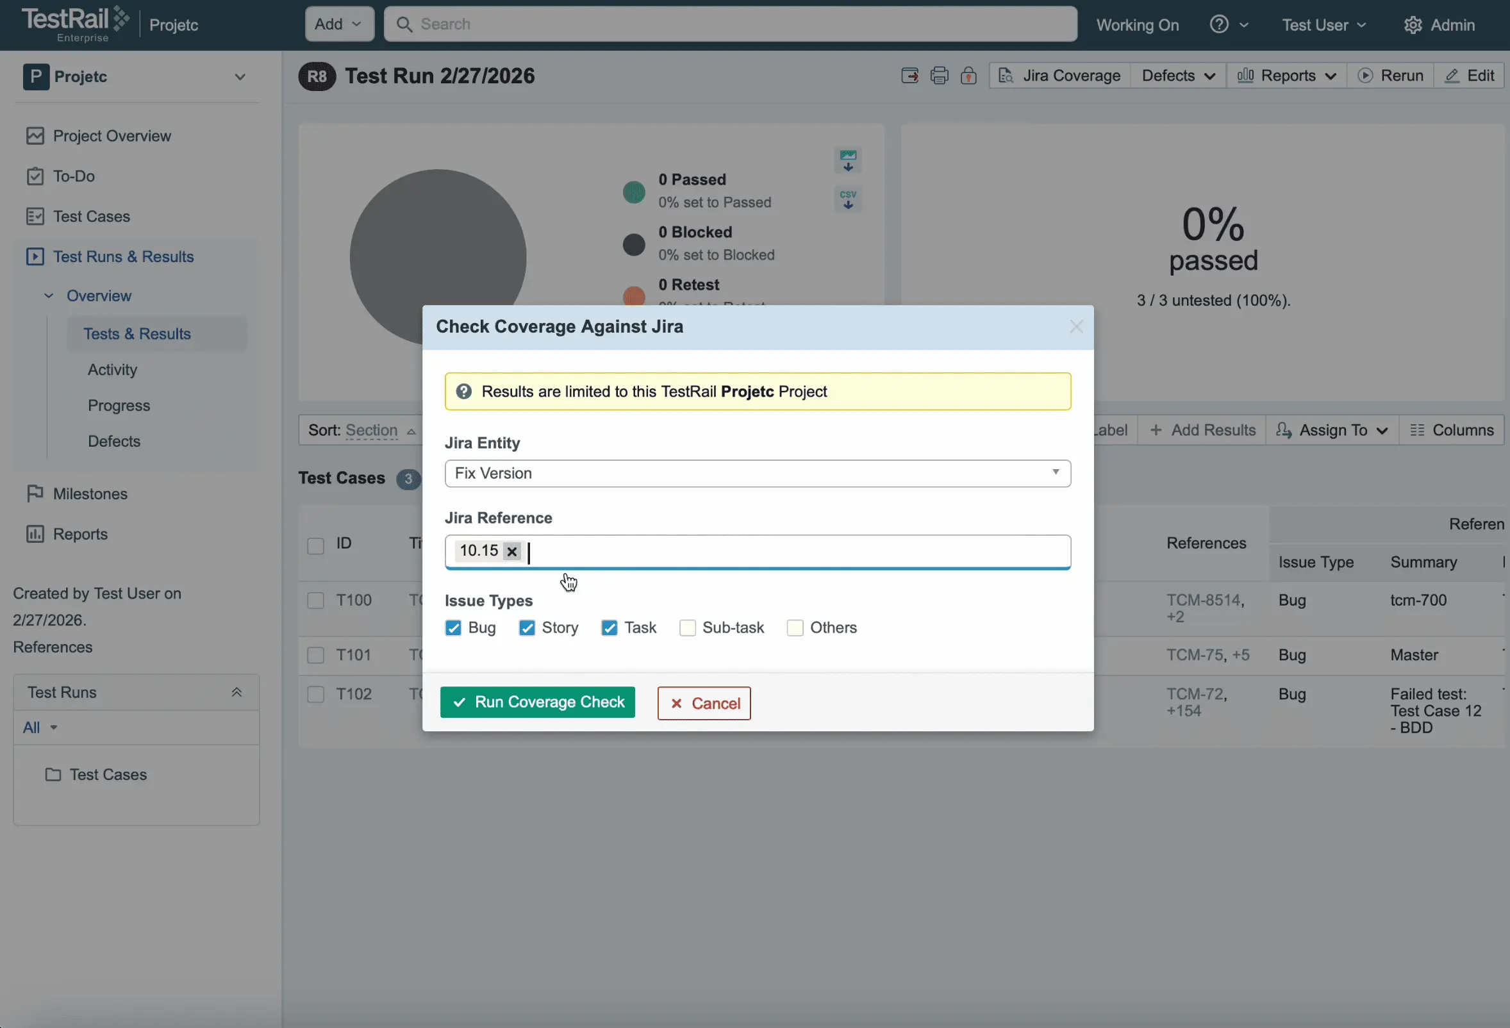Screen dimensions: 1510x1028
Task: Download chart as CSV icon
Action: 848,199
